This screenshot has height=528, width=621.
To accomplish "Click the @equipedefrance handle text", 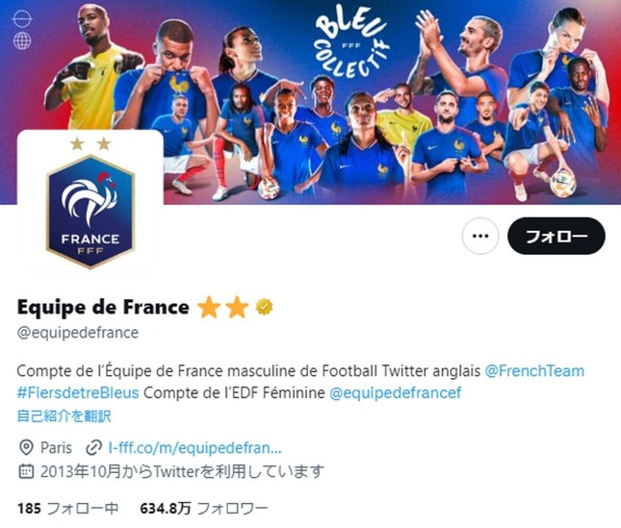I will (78, 333).
